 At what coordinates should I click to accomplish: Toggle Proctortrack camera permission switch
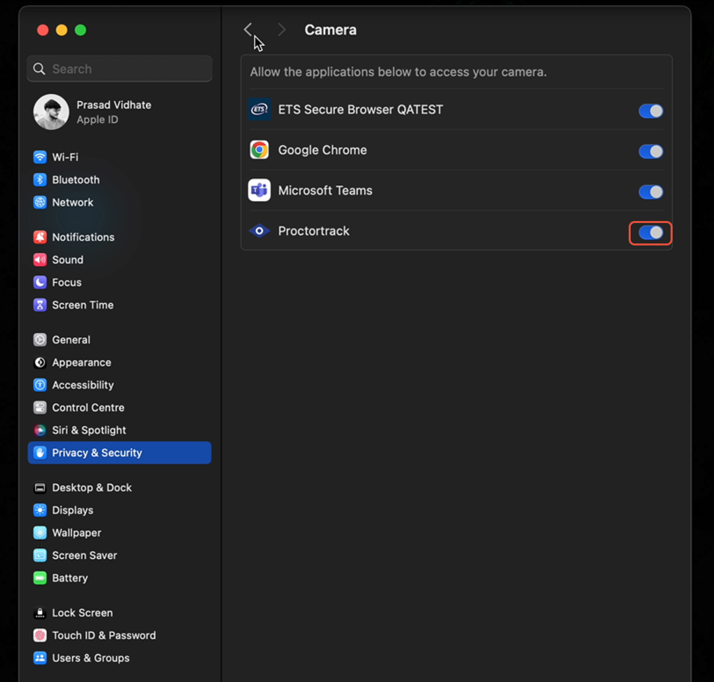651,232
